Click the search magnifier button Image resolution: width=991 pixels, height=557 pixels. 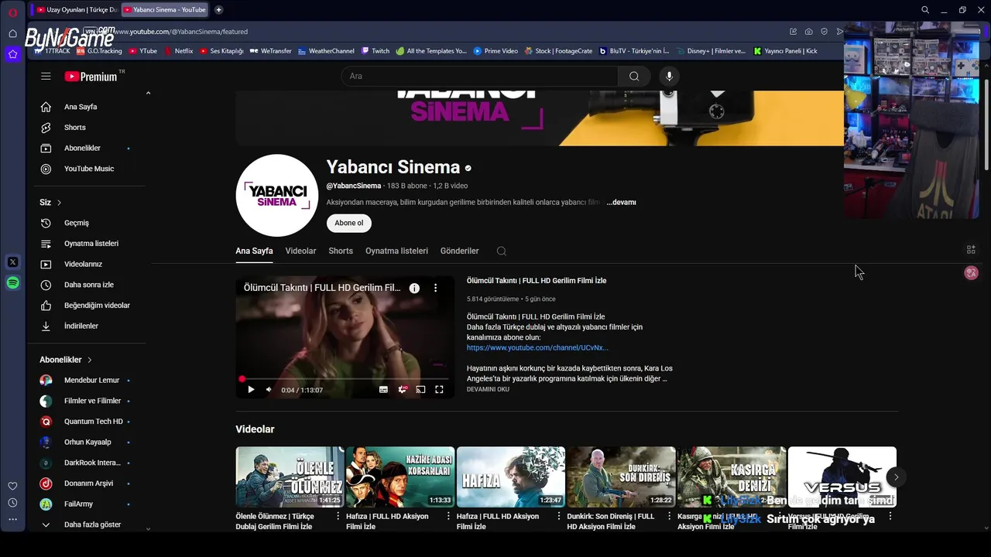pos(634,76)
